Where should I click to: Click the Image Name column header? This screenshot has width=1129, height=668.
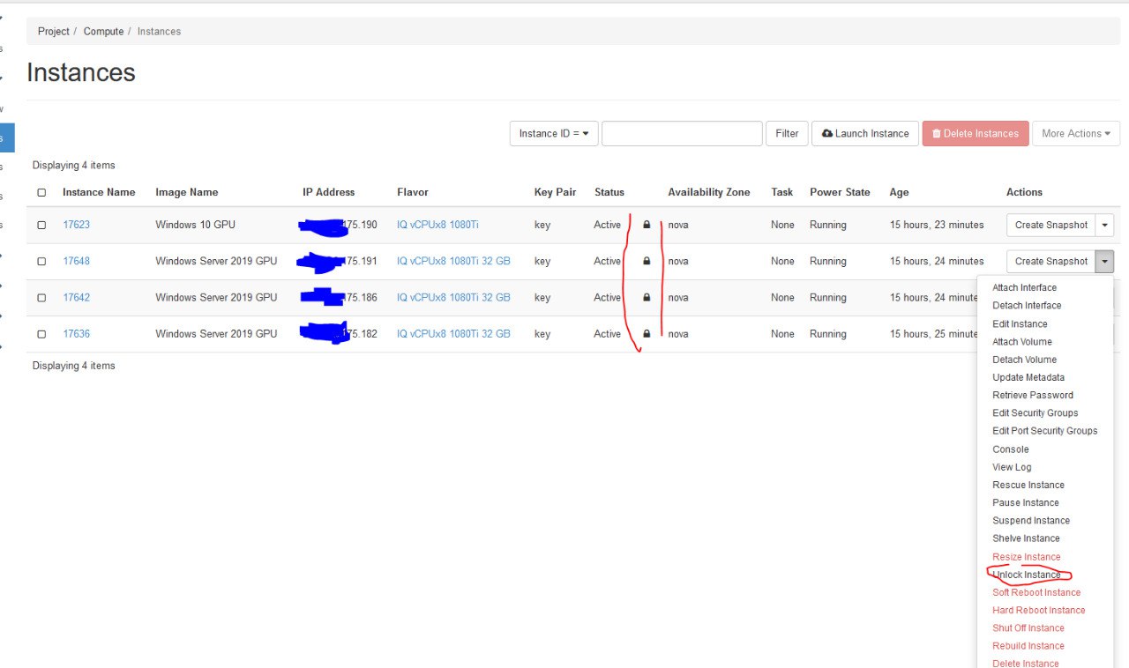(x=186, y=192)
